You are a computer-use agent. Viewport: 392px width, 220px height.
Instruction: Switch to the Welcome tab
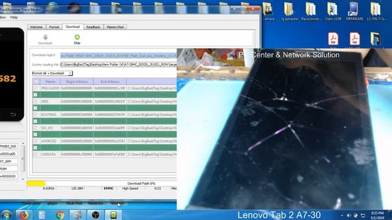(x=36, y=27)
